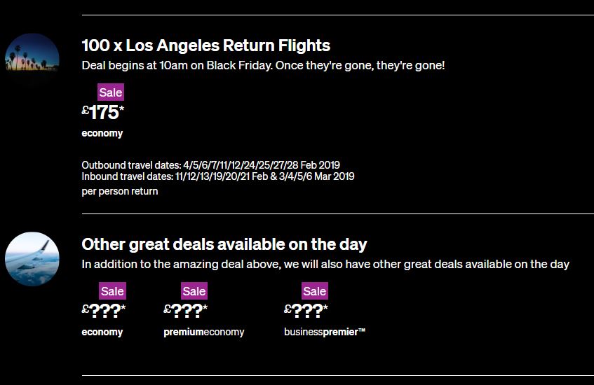
Task: Click the businesspremier fare label
Action: tap(325, 332)
